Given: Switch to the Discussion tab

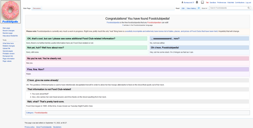Looking at the screenshot, I should tap(37, 8).
